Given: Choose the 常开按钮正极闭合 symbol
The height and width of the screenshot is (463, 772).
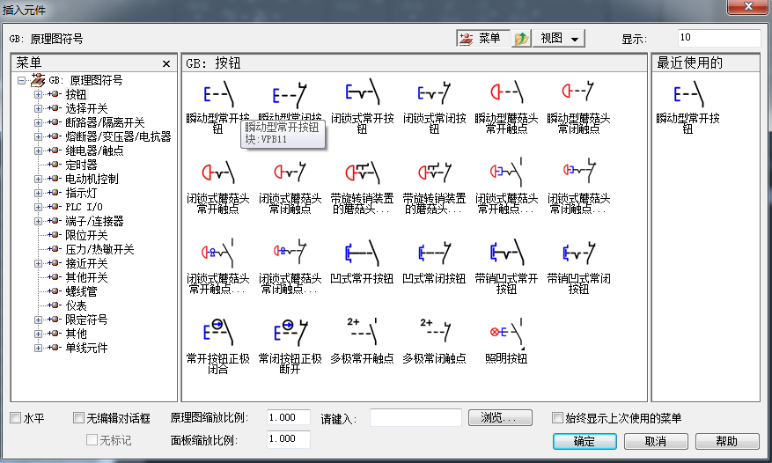Looking at the screenshot, I should (217, 333).
